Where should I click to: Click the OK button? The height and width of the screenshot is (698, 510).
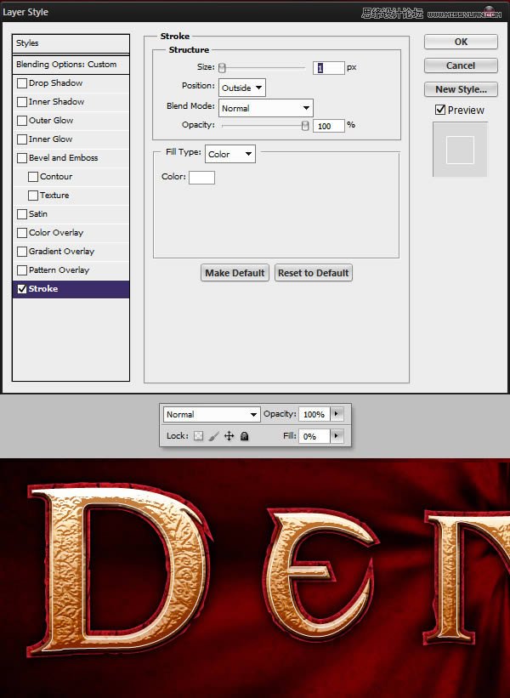click(x=461, y=42)
